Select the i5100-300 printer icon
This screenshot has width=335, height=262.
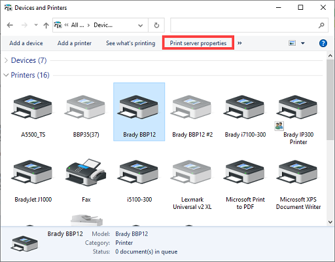[139, 172]
